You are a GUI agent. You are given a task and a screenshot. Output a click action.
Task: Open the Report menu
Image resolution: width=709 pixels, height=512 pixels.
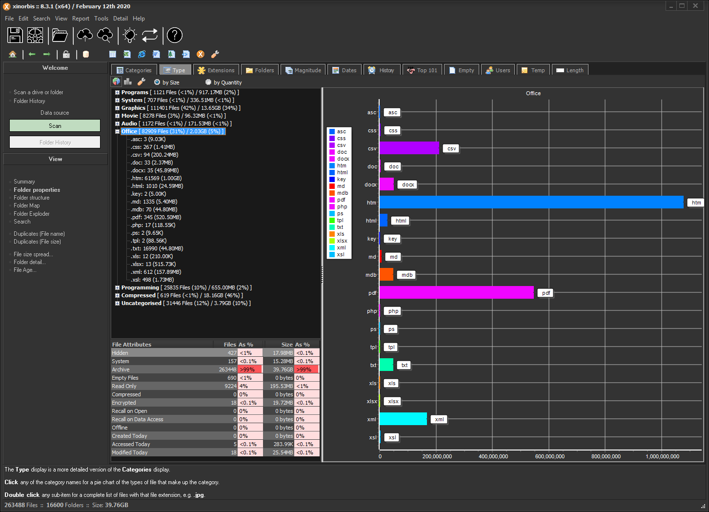tap(81, 19)
